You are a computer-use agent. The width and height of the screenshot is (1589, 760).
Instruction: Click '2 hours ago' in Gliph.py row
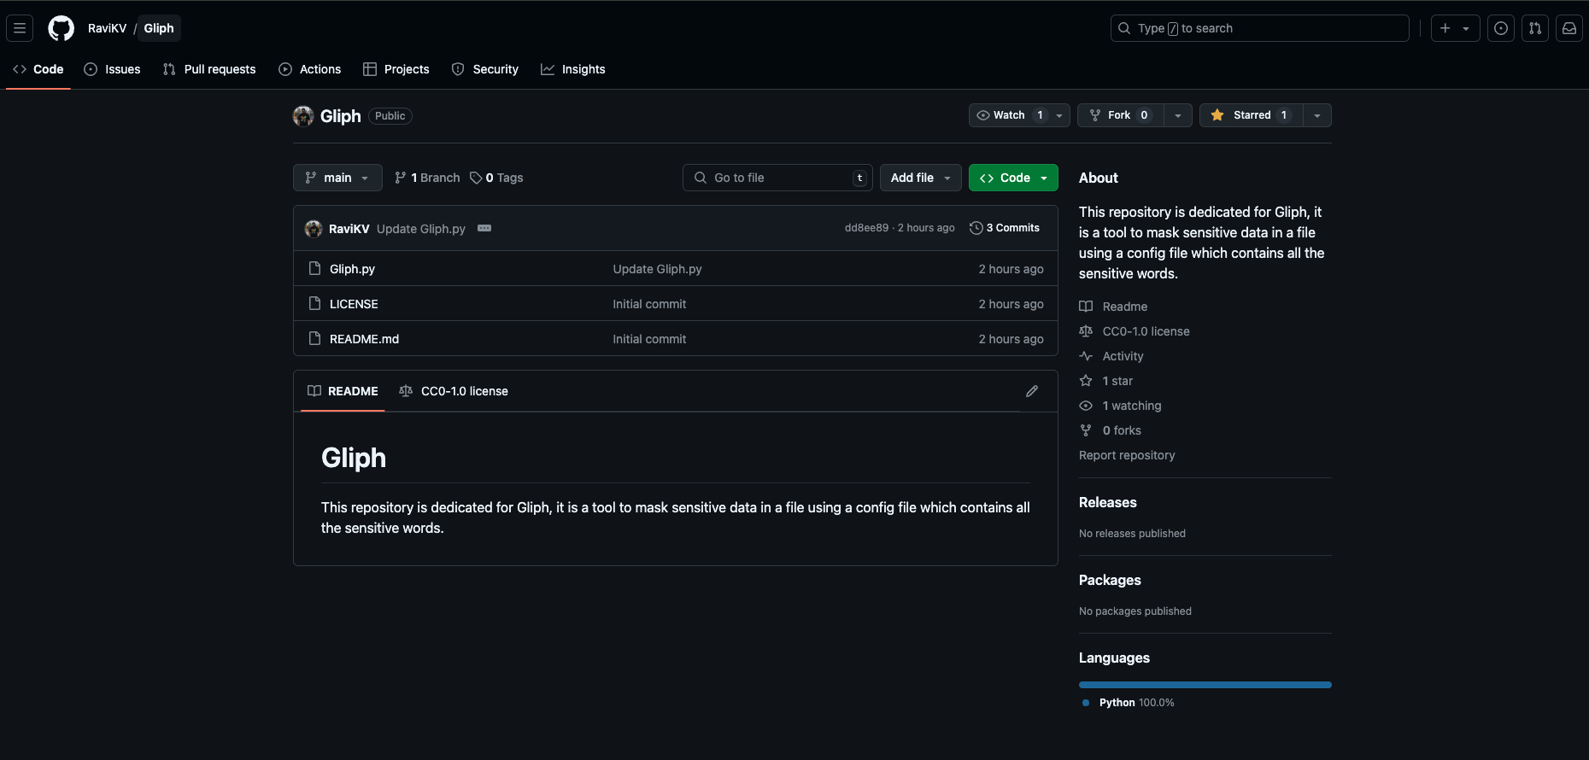tap(1011, 269)
